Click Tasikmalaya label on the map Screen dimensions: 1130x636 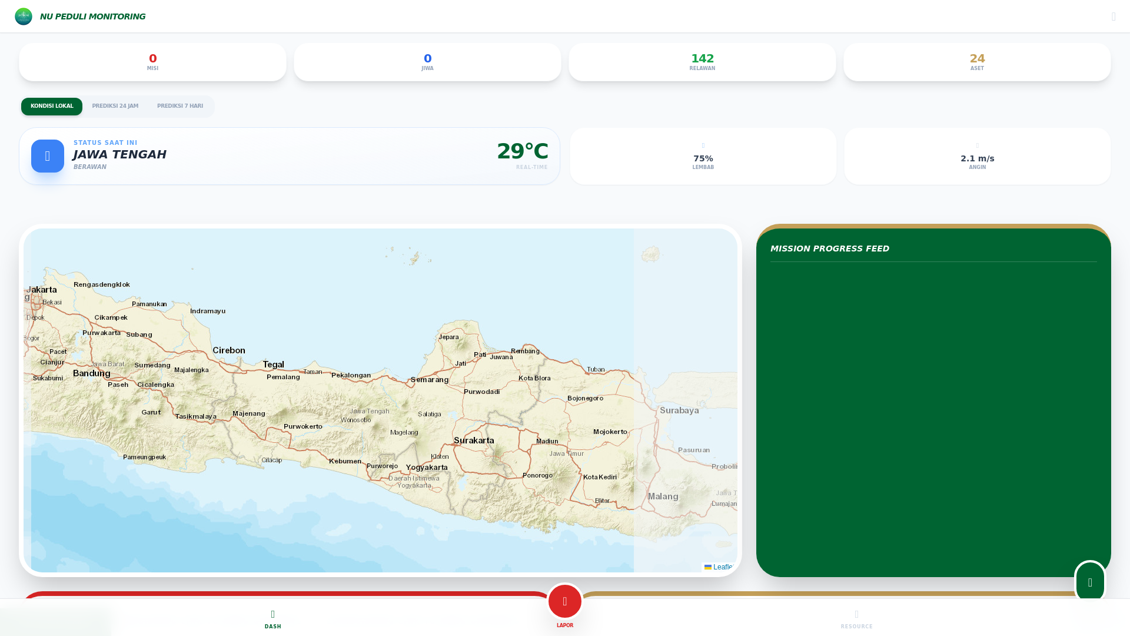pos(196,416)
